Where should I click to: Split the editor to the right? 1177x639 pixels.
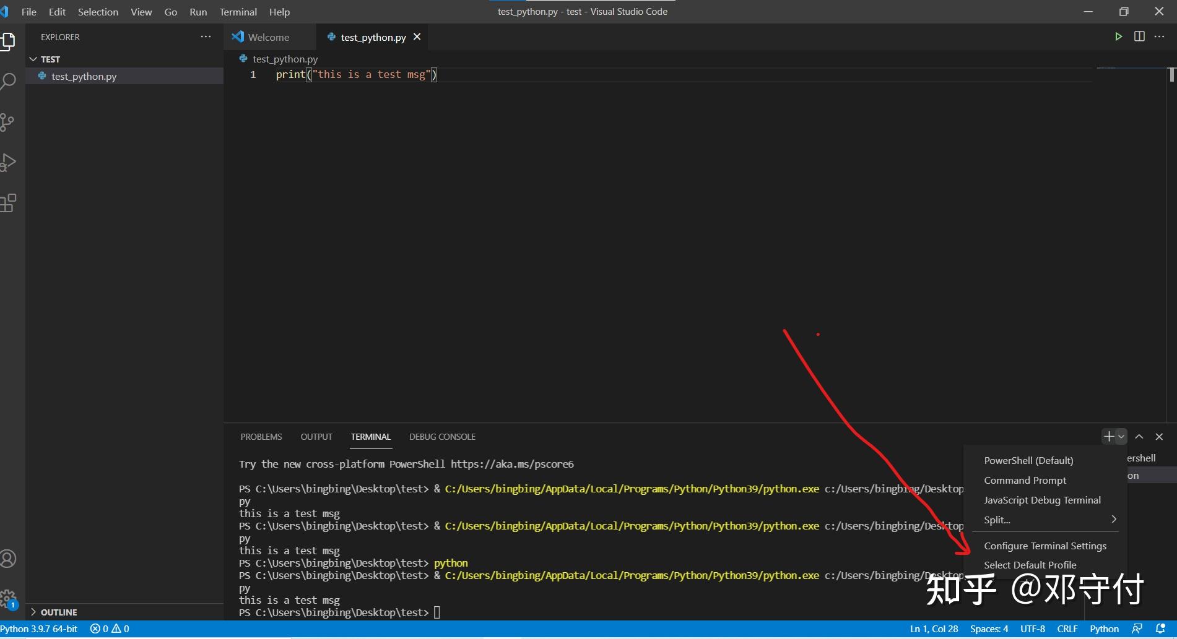point(1139,36)
